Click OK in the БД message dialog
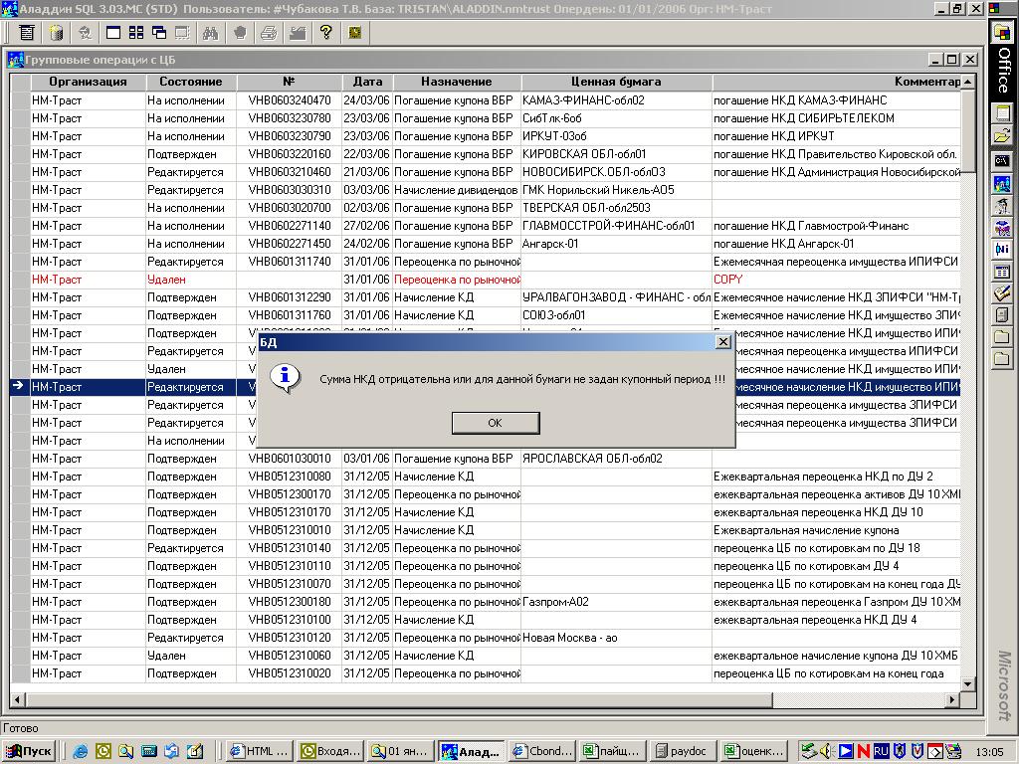The width and height of the screenshot is (1019, 764). [496, 423]
